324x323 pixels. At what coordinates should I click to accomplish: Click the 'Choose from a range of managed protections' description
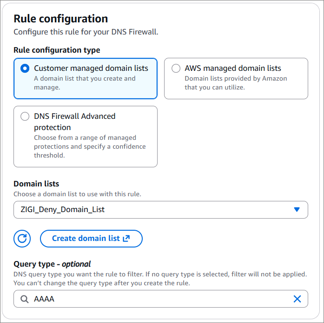(90, 146)
